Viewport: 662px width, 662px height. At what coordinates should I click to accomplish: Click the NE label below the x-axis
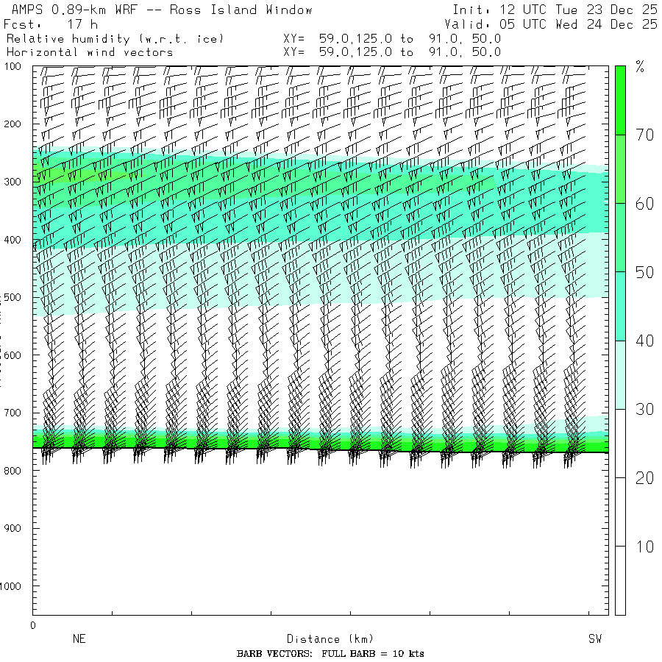[79, 639]
